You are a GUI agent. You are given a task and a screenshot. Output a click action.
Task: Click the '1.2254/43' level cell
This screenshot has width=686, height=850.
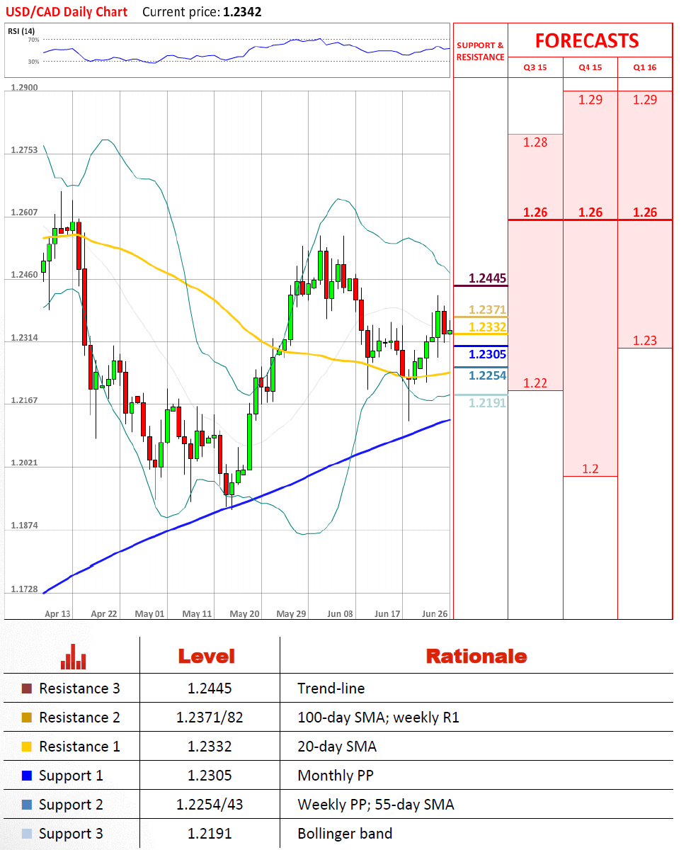[210, 805]
